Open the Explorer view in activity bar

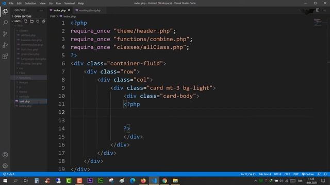click(x=5, y=12)
